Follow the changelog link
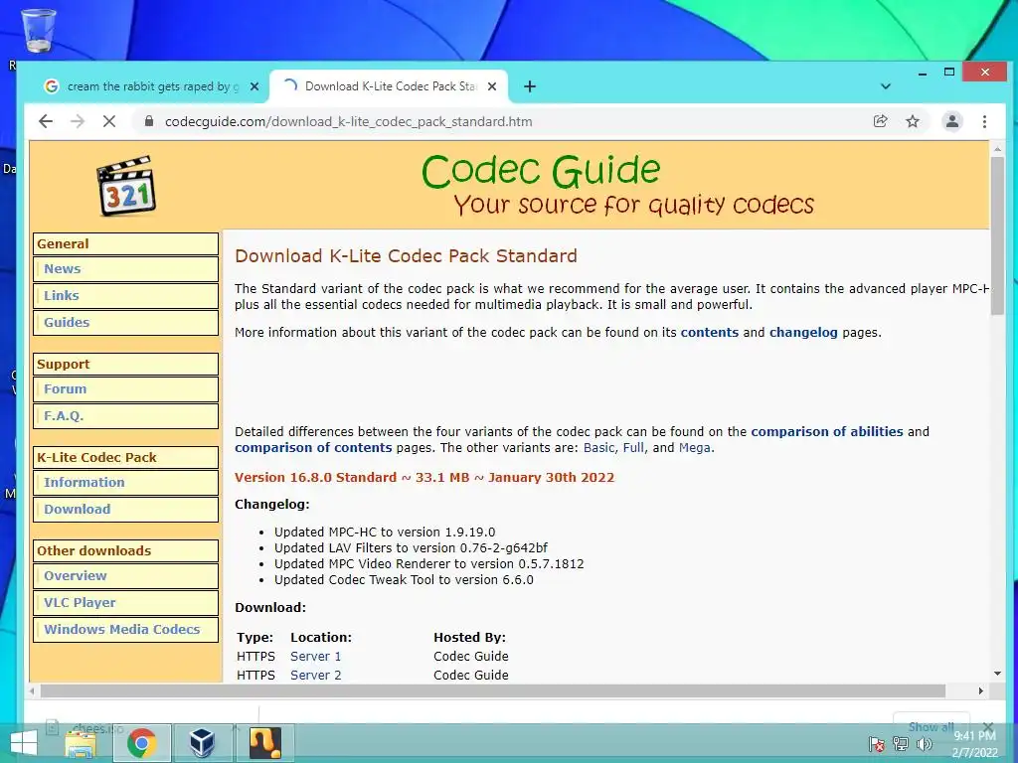 click(803, 332)
